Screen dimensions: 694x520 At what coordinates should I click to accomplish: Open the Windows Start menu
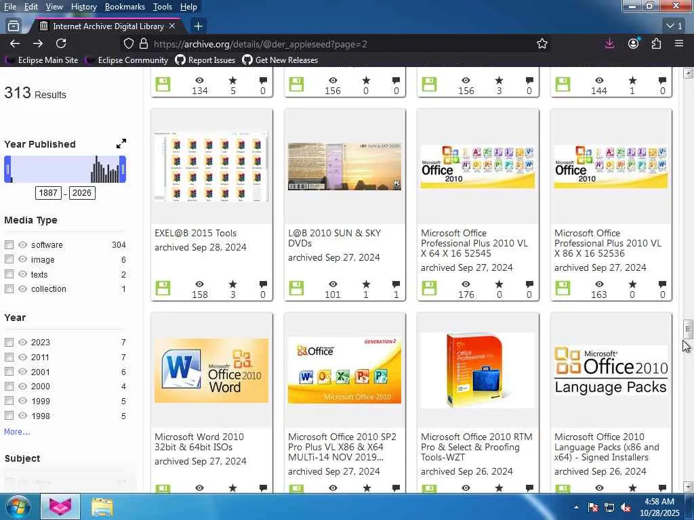click(x=17, y=506)
